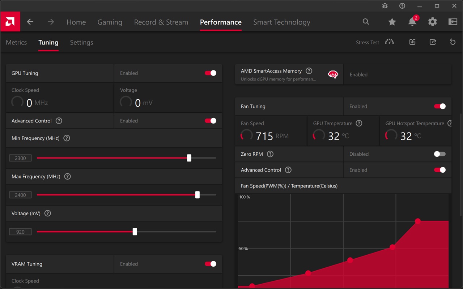
Task: Show help for Voltage (mV)
Action: (47, 213)
